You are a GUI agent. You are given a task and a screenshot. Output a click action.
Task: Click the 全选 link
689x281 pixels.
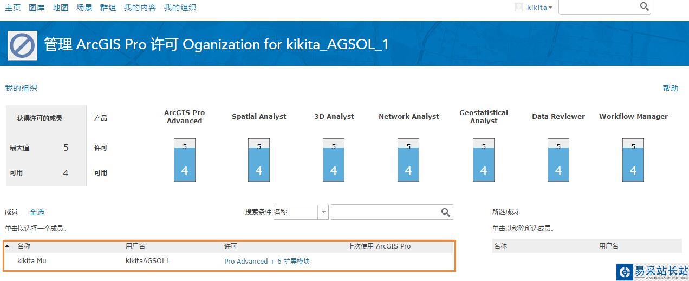tap(37, 212)
